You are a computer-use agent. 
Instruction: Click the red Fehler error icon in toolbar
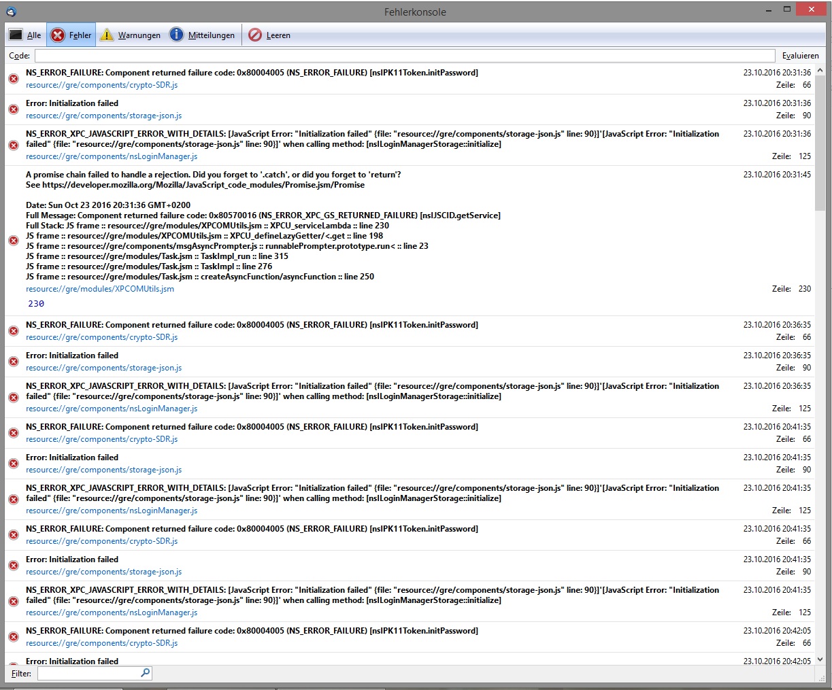click(58, 35)
